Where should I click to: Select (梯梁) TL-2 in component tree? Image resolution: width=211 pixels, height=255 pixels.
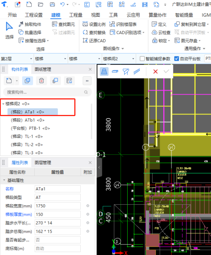point(27,145)
